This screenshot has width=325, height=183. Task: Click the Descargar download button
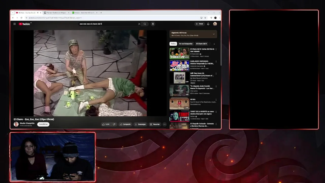click(140, 124)
